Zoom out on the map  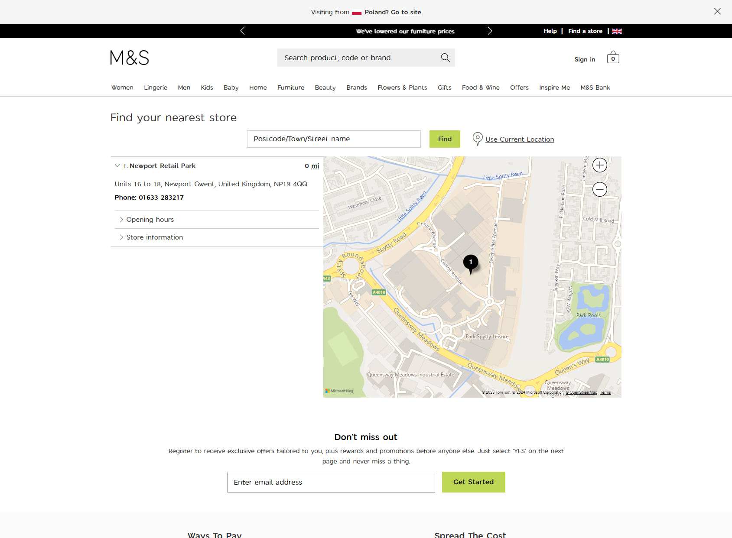point(600,189)
